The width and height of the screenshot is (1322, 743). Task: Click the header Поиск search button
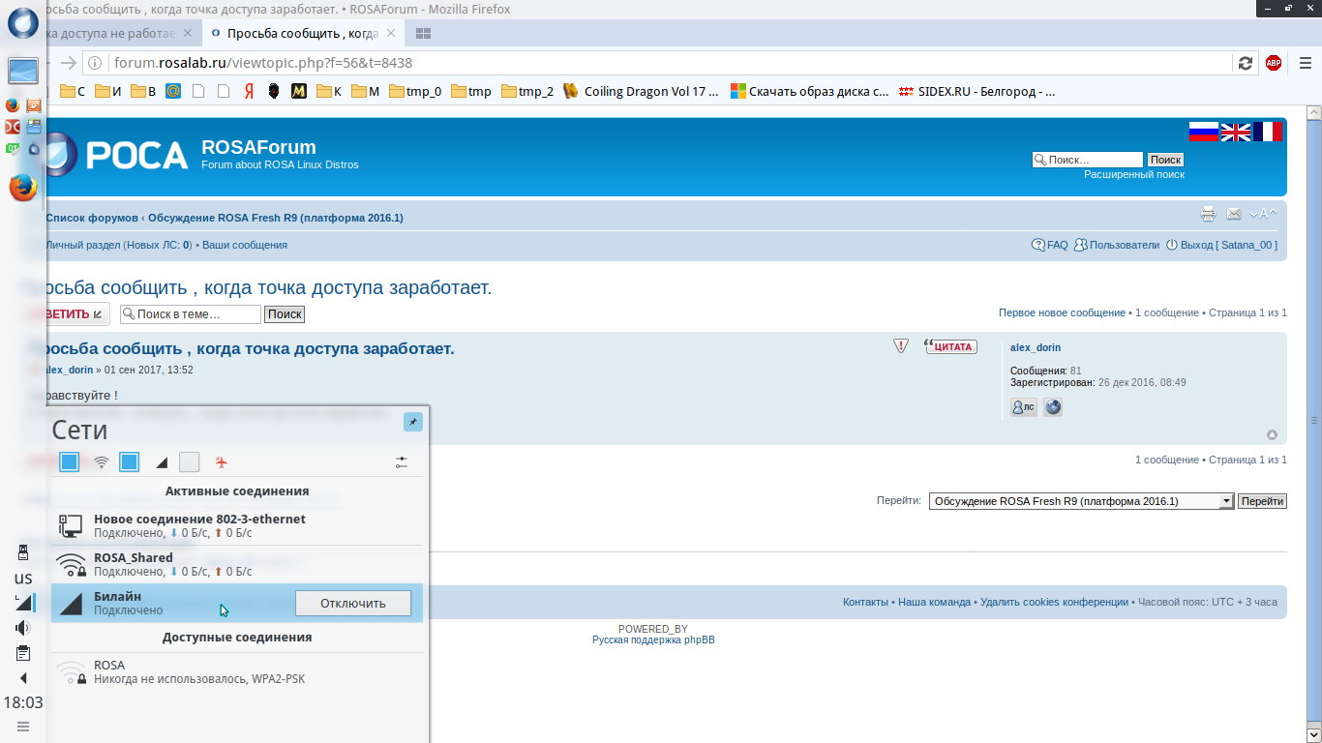(x=1166, y=160)
